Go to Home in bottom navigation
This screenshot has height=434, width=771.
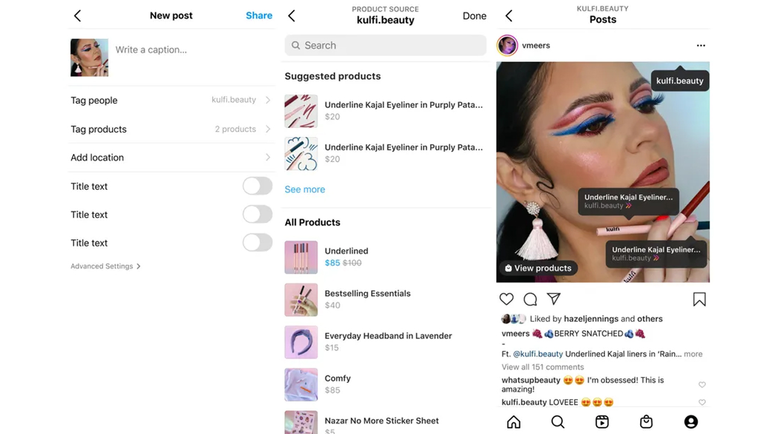tap(514, 422)
